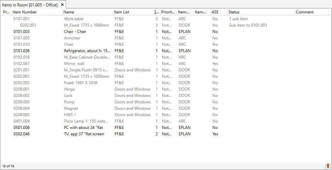Select the Floor Lamp 1 item row
This screenshot has width=332, height=170.
point(87,121)
